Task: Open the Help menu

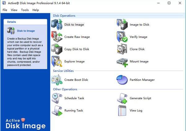Action: click(36, 10)
